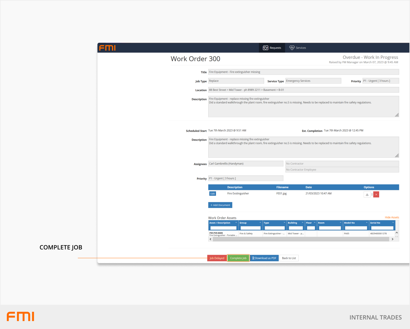Screen dimensions: 410x329
Task: Open the Services tab
Action: click(x=298, y=48)
